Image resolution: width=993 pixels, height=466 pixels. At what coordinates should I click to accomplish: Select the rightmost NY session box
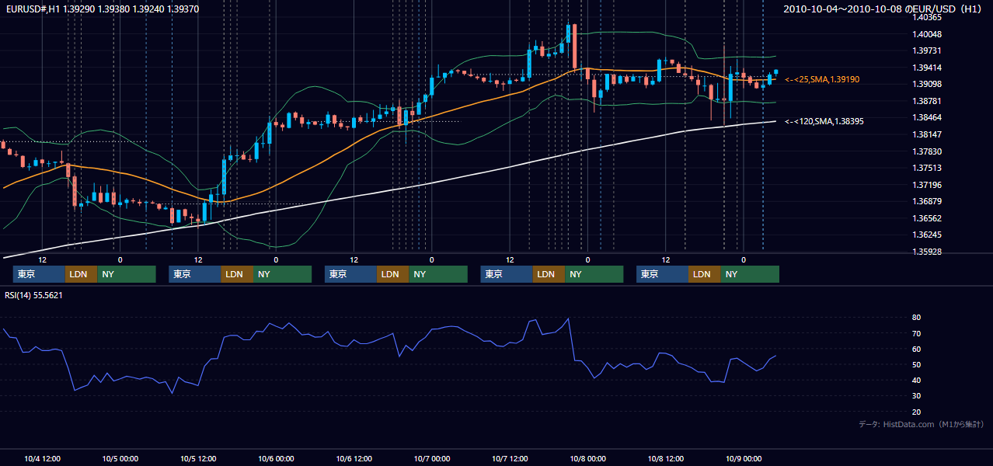click(x=750, y=274)
